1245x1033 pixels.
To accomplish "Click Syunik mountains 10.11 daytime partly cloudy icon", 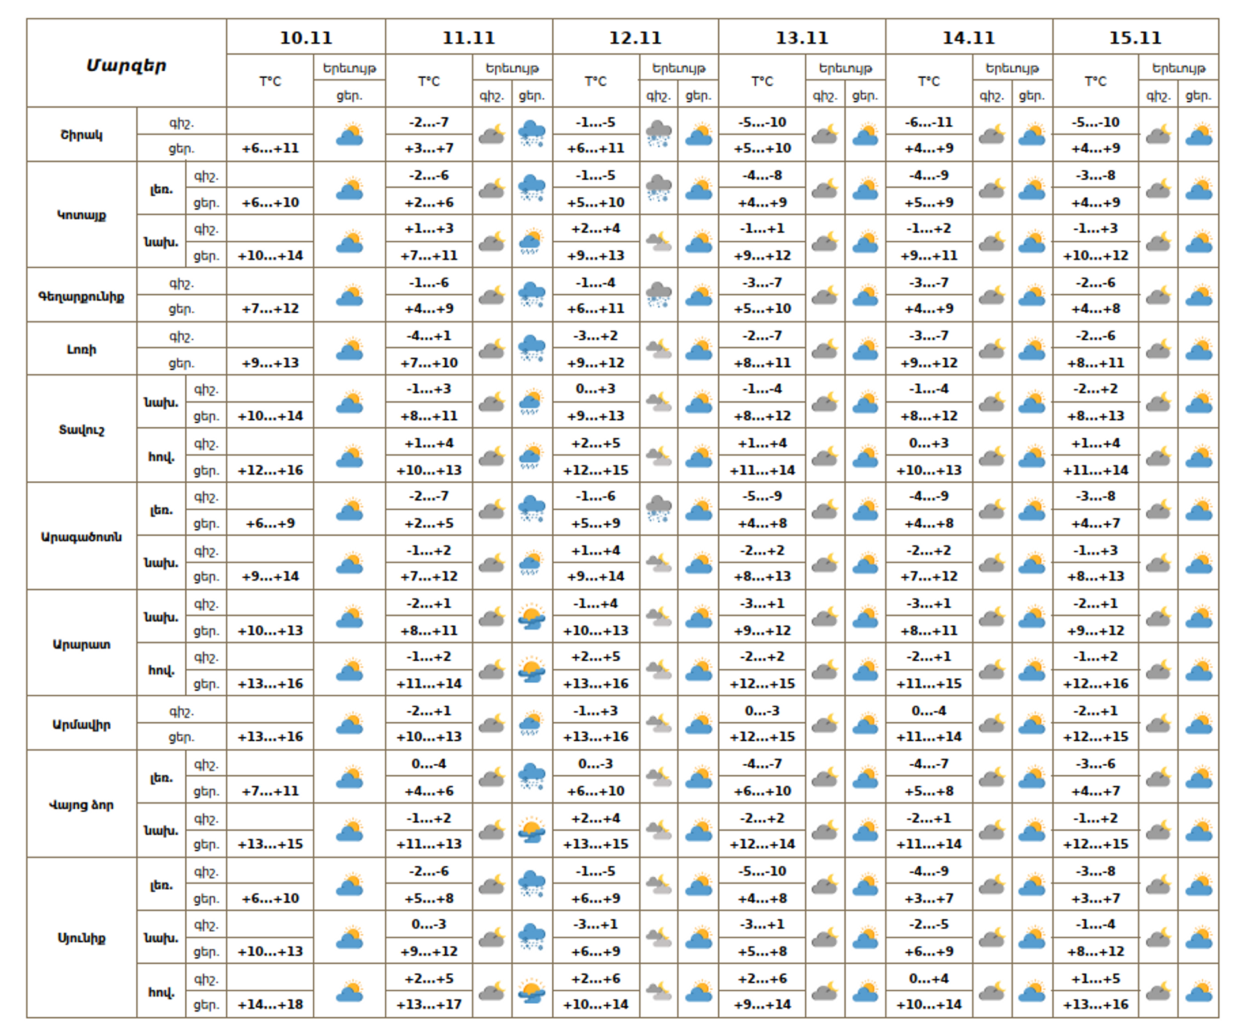I will (x=350, y=885).
